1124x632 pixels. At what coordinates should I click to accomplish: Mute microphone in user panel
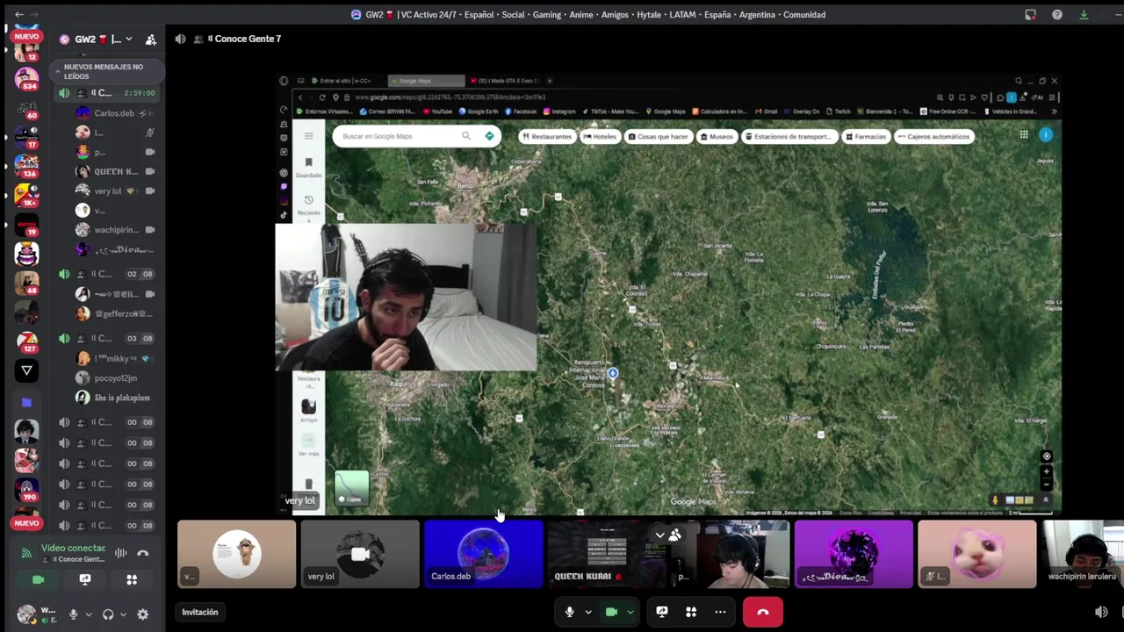[x=73, y=614]
